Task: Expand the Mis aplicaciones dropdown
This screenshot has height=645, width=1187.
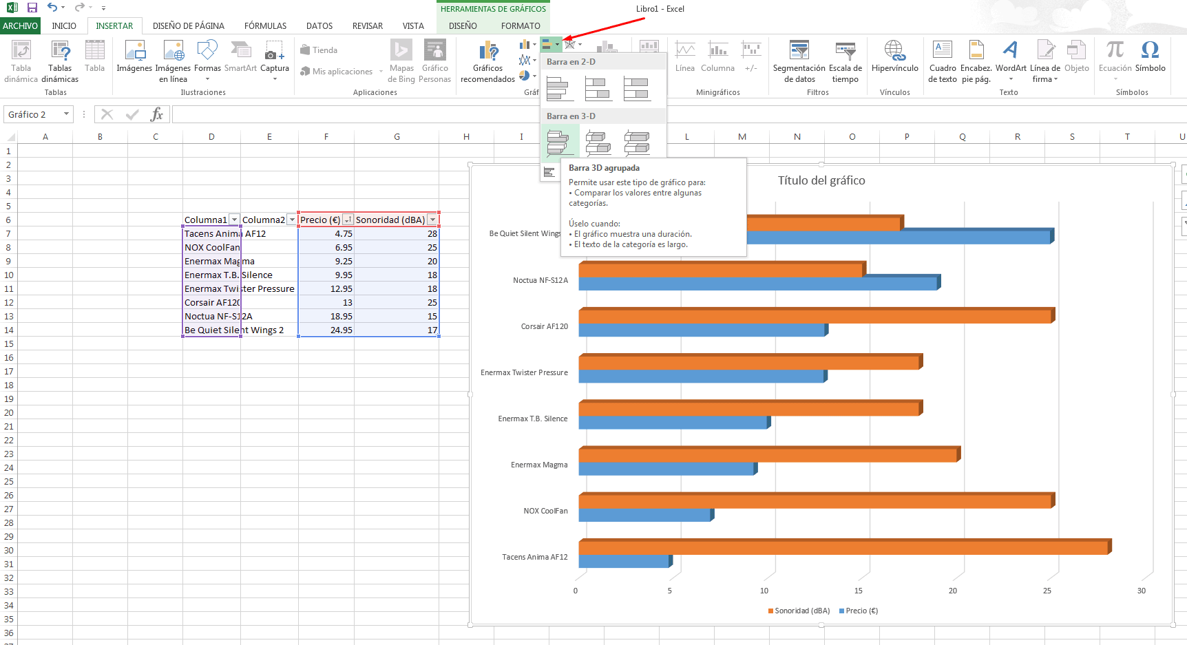Action: [x=381, y=72]
